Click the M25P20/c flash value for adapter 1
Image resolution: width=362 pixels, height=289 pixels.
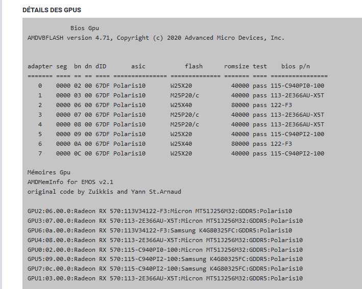coord(184,95)
